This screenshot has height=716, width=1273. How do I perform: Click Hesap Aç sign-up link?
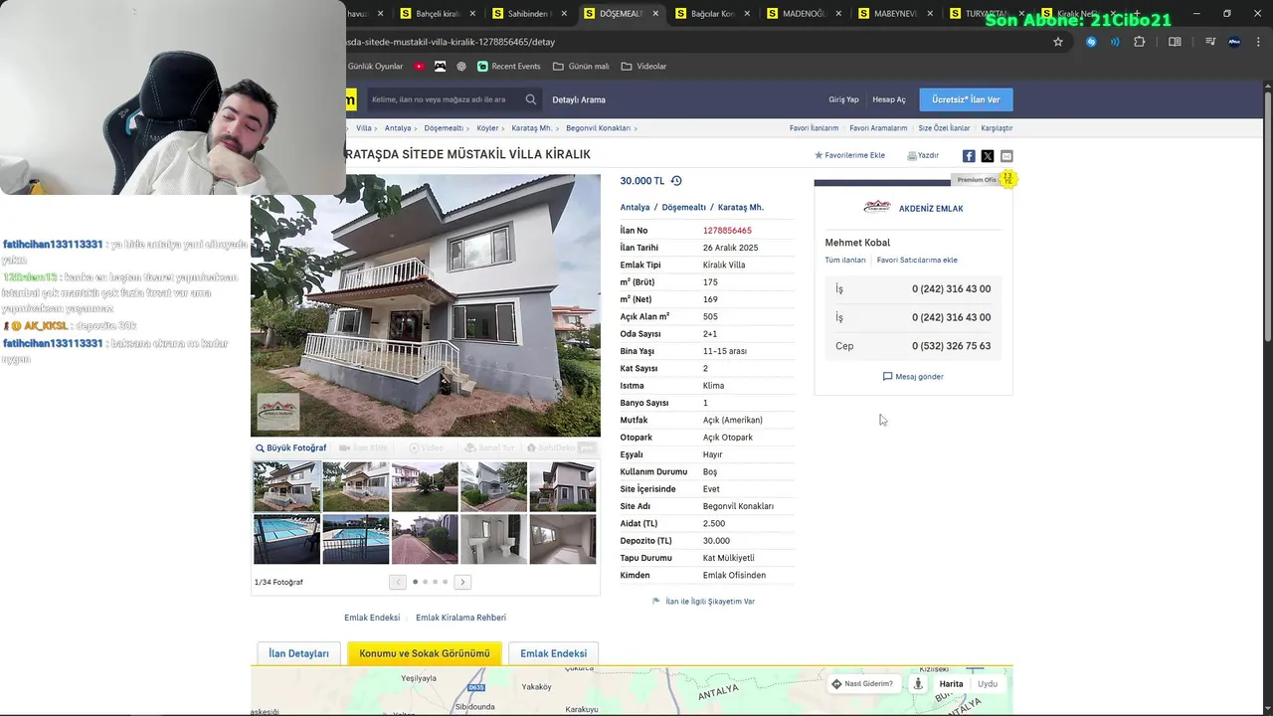click(x=889, y=99)
